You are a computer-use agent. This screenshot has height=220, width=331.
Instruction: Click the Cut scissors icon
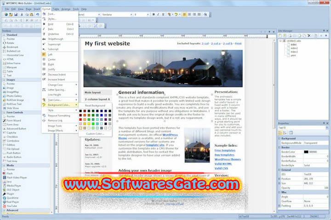coord(22,15)
